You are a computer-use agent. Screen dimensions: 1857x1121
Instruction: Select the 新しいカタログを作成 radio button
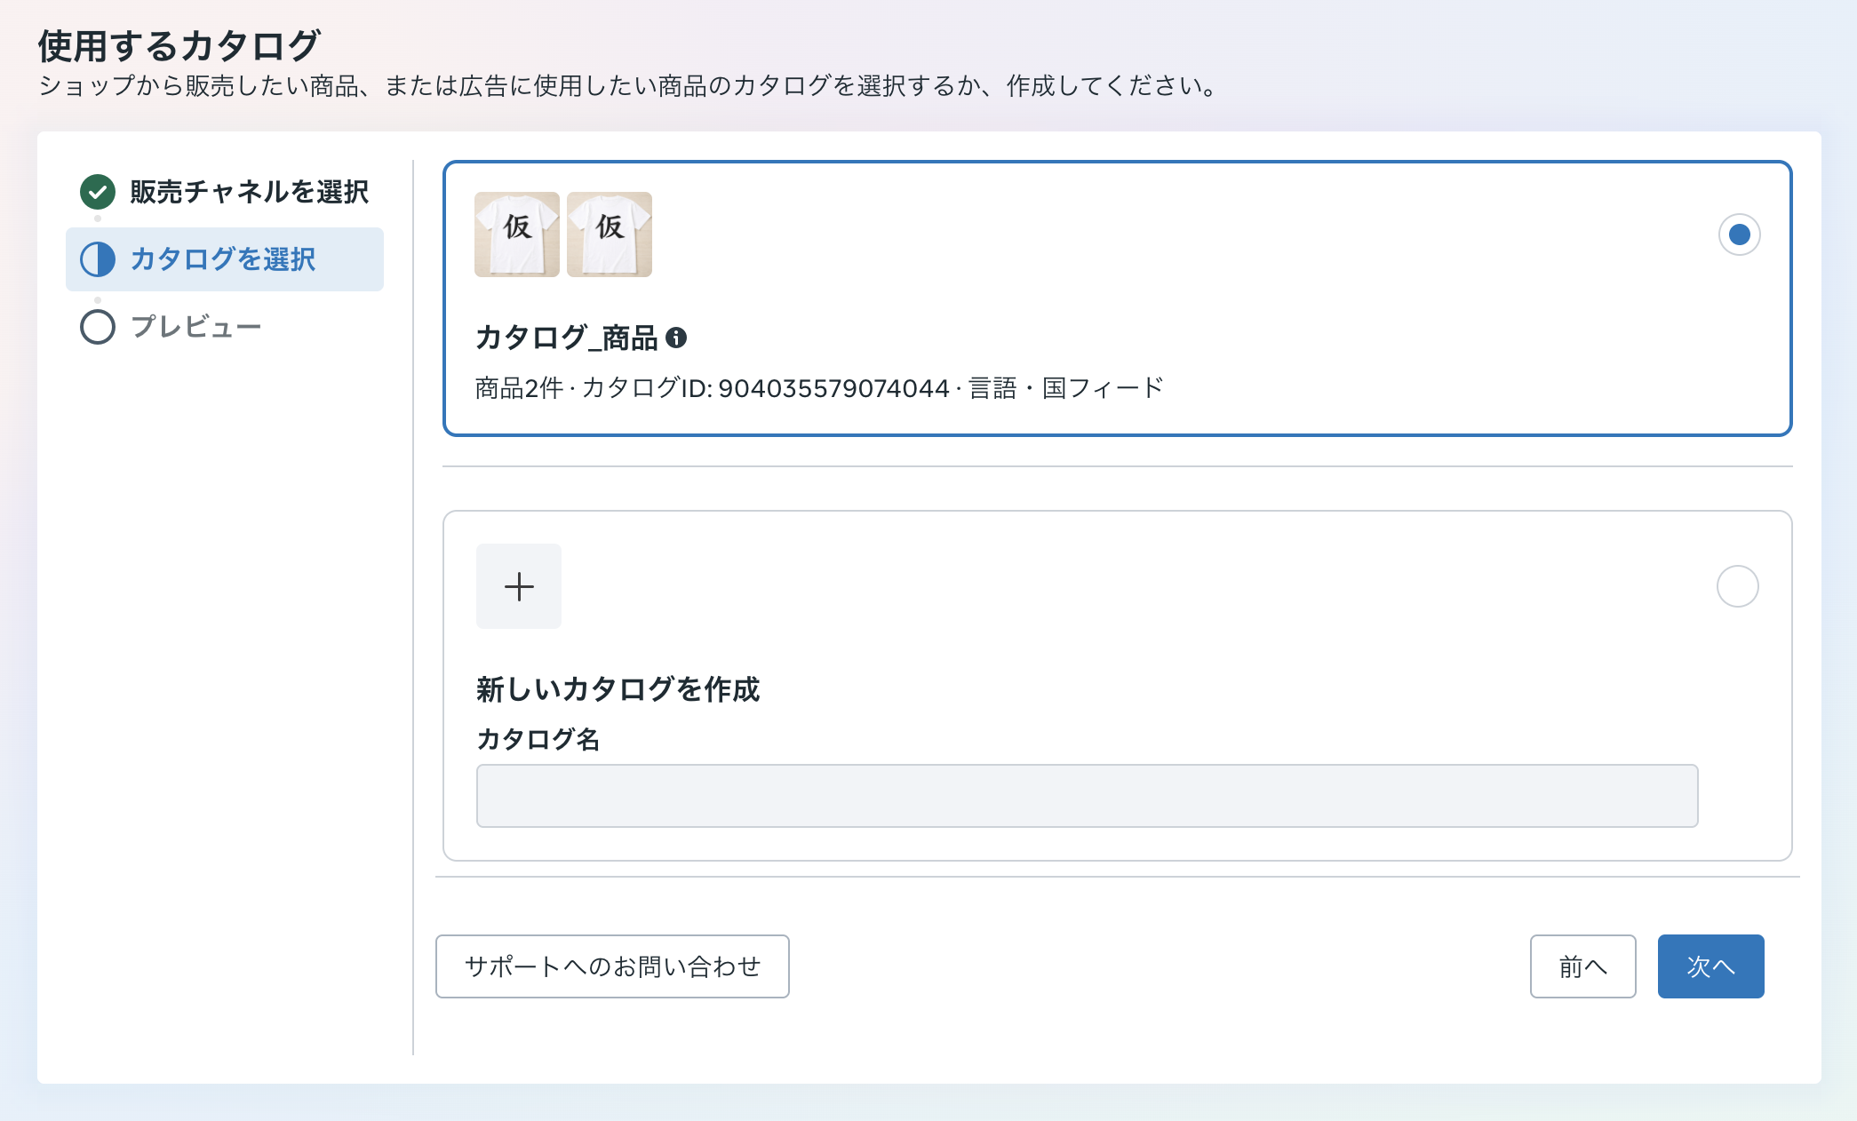[1737, 586]
